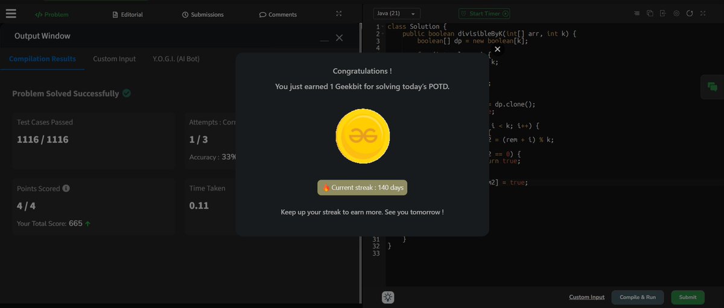Click the time taken value 0.11
724x308 pixels.
coord(199,206)
